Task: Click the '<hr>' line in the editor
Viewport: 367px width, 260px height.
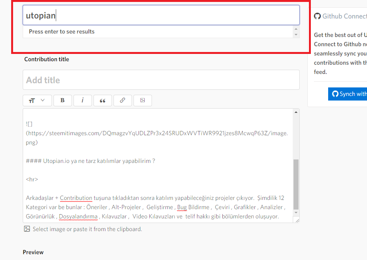Action: coord(32,179)
